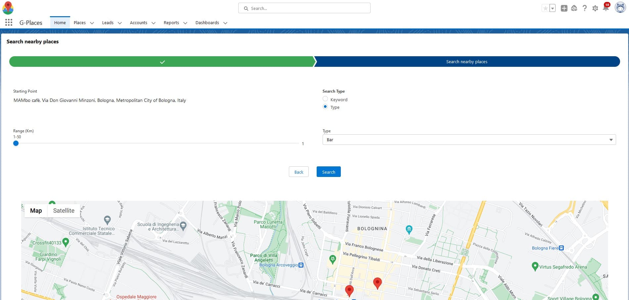Expand the Dashboards tab dropdown chevron
629x300 pixels.
[225, 23]
